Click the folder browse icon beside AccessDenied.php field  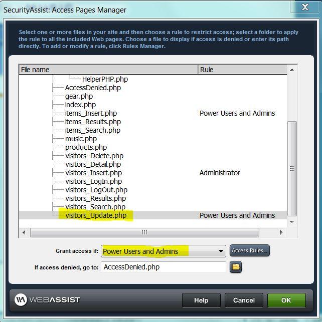coord(236,267)
